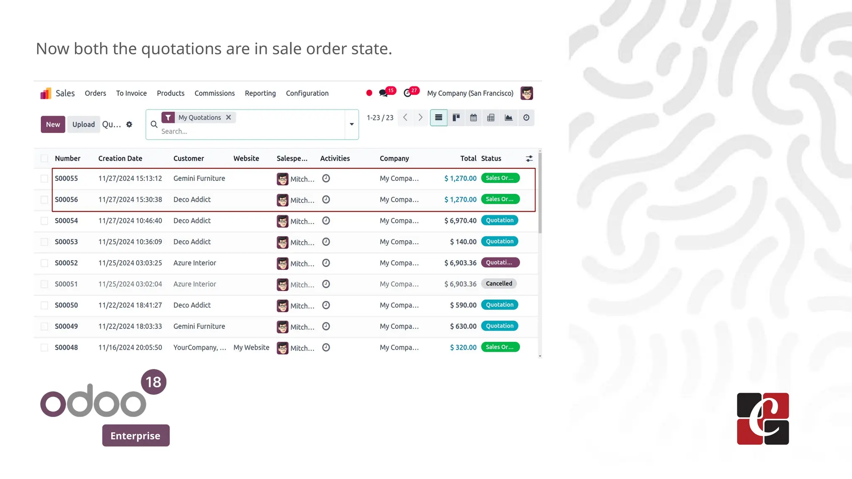Viewport: 852px width, 479px height.
Task: Select the S00054 row checkbox
Action: 44,221
